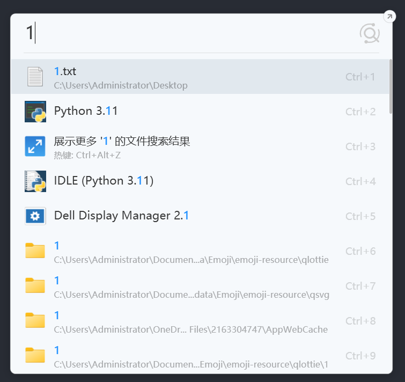Select the Python 3.11 result name

coord(86,111)
